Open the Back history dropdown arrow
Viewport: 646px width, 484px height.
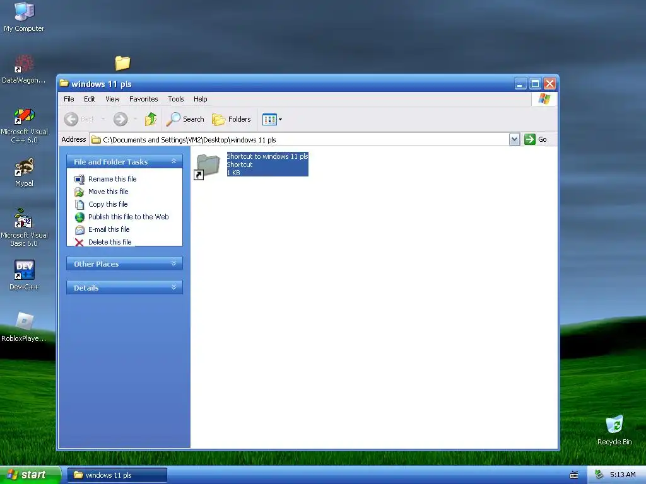(103, 119)
